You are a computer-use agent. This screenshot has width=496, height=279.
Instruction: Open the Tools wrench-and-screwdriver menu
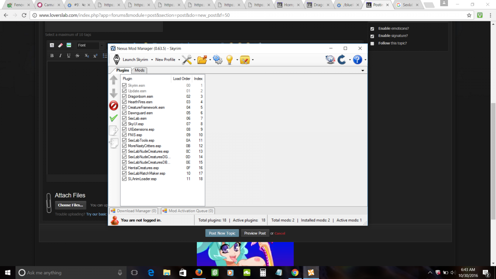click(187, 60)
